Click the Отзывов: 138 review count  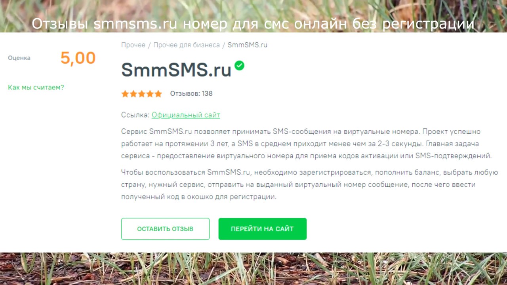[191, 94]
